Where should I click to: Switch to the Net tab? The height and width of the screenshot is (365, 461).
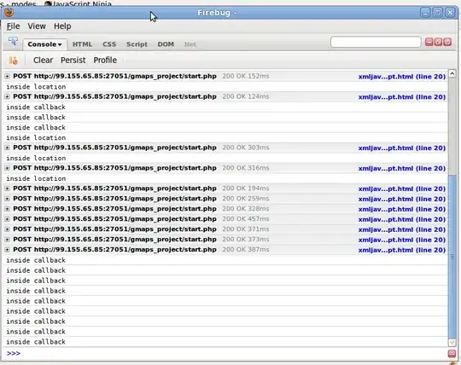(x=190, y=44)
